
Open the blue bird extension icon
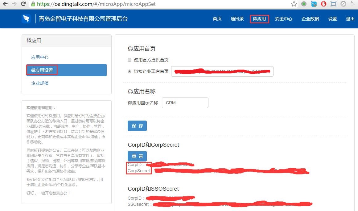tap(314, 4)
